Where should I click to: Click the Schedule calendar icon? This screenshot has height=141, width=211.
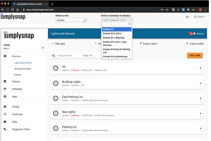[5, 89]
